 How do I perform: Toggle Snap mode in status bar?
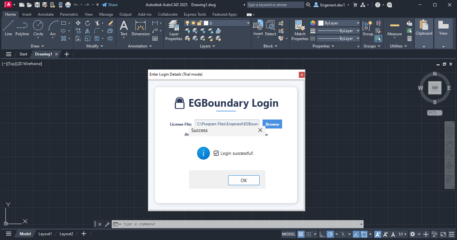(309, 234)
